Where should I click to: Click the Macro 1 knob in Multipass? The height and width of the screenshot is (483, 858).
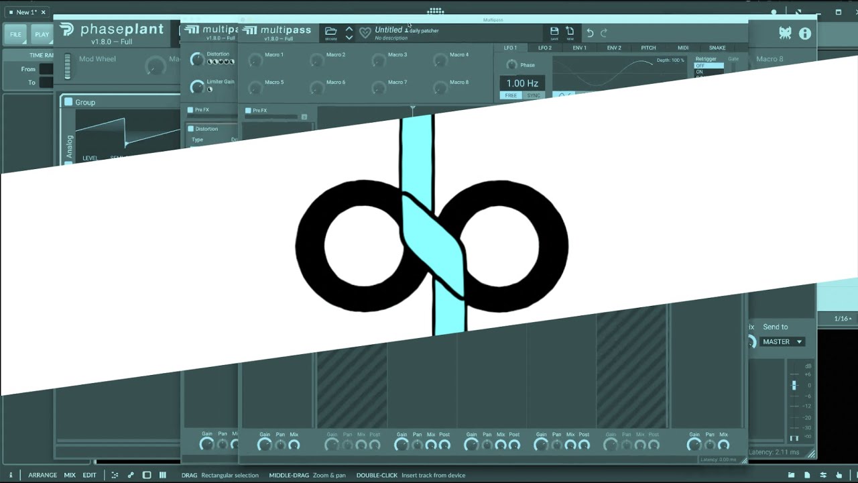click(254, 61)
